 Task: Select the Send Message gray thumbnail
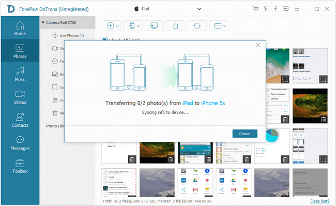310,182
